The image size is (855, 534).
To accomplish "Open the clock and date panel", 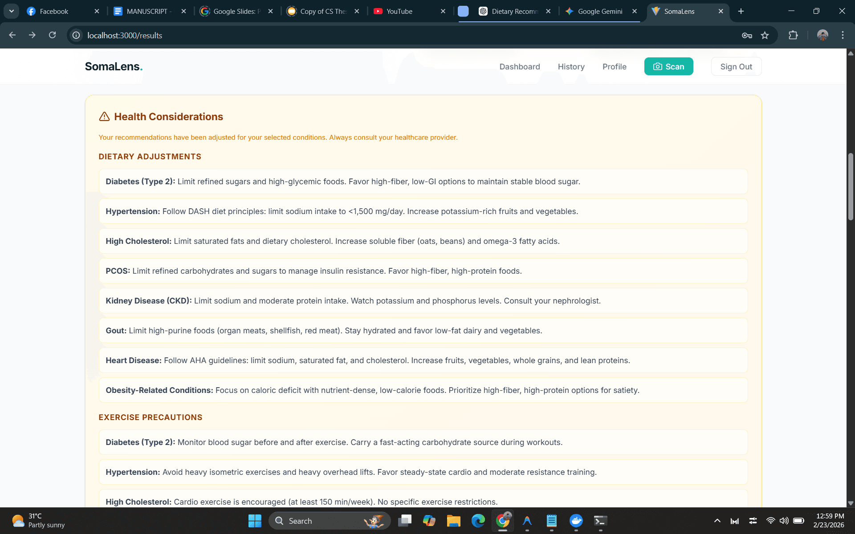I will pos(828,521).
